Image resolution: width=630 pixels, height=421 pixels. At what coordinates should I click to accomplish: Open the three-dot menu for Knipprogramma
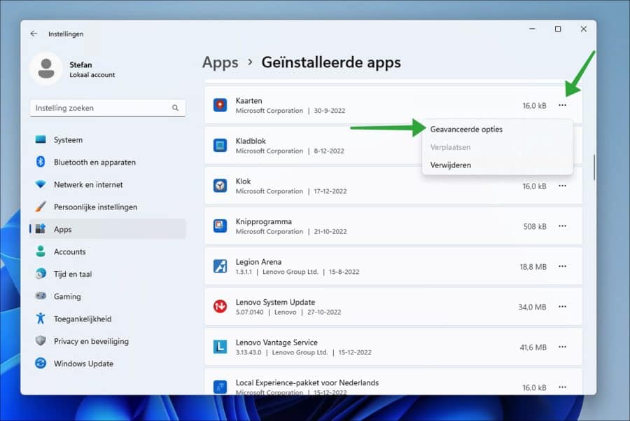click(562, 226)
